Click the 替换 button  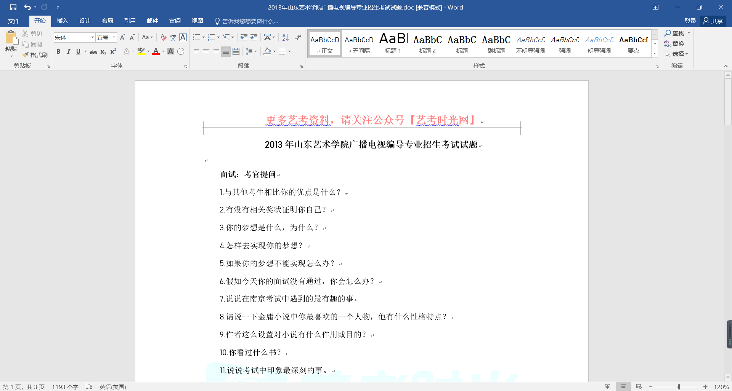click(674, 43)
